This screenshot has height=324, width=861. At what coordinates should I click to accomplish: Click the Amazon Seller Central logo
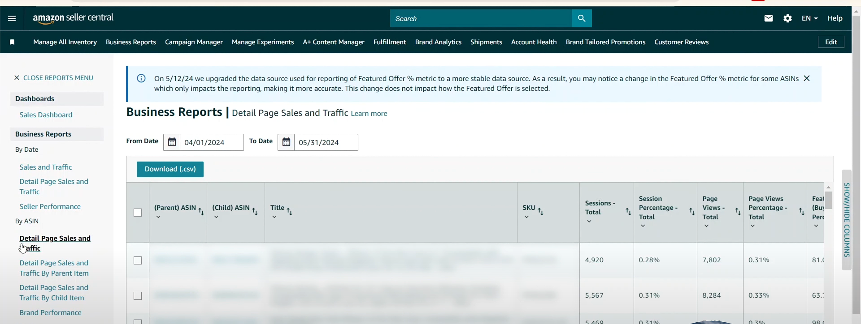[x=73, y=18]
